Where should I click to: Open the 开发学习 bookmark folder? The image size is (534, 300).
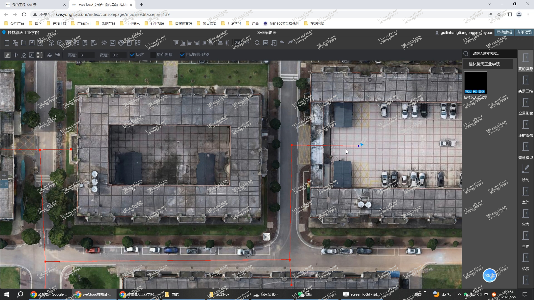click(x=231, y=23)
